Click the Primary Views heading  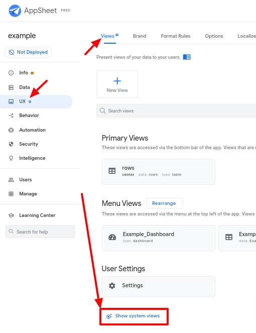point(125,138)
